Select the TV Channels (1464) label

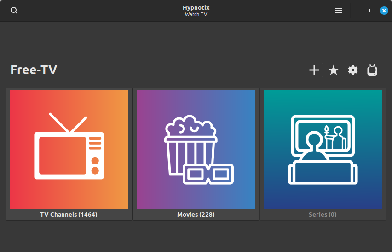click(69, 215)
